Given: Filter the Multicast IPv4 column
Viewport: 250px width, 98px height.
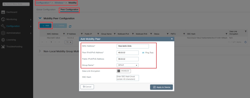Looking at the screenshot, I should [x=133, y=34].
